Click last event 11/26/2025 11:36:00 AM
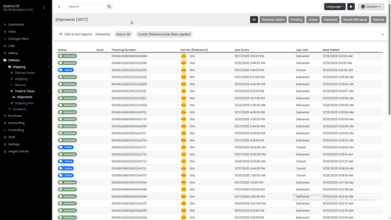Image resolution: width=391 pixels, height=220 pixels. tap(250, 105)
